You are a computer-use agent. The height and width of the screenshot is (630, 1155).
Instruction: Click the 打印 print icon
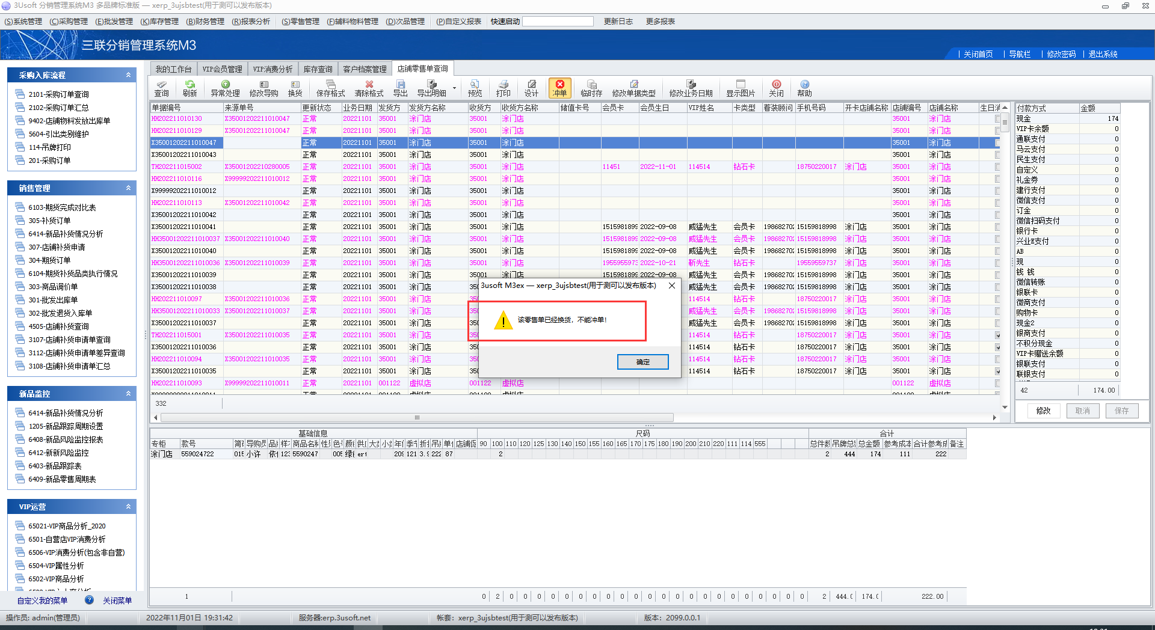(504, 88)
